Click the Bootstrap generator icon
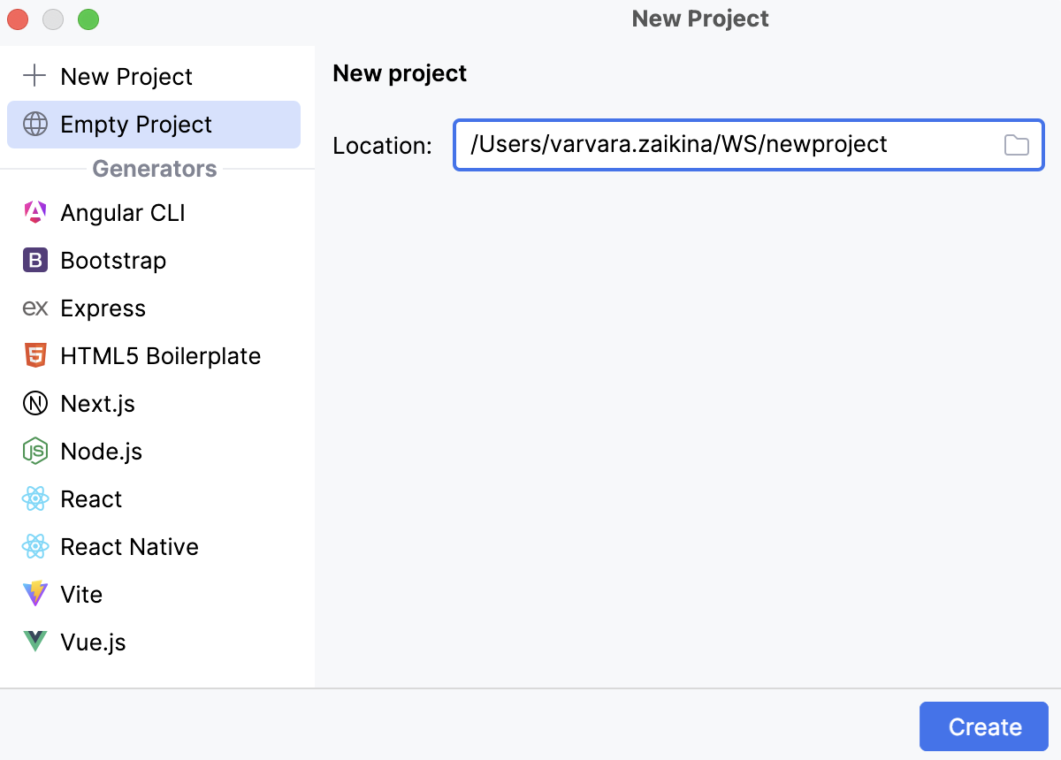The image size is (1061, 760). pos(34,260)
